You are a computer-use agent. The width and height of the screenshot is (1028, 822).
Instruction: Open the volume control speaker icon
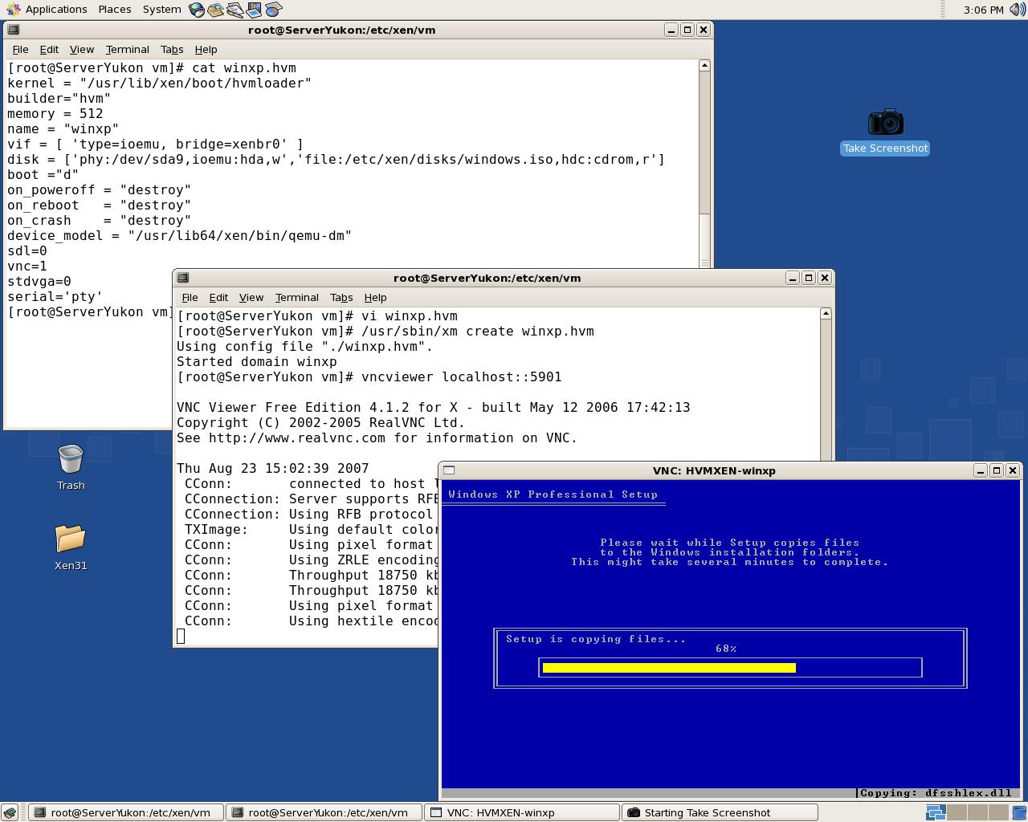click(1018, 10)
